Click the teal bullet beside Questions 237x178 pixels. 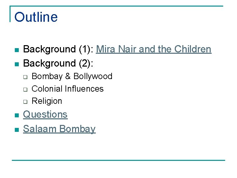[17, 115]
